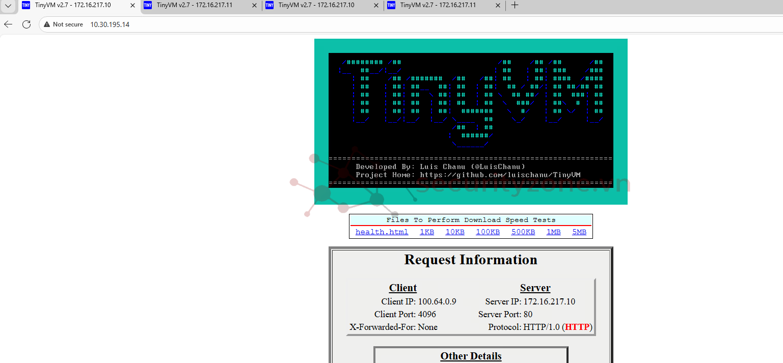Switch to the third TinyVM 172.16.217.10 tab
This screenshot has width=783, height=363.
click(316, 6)
